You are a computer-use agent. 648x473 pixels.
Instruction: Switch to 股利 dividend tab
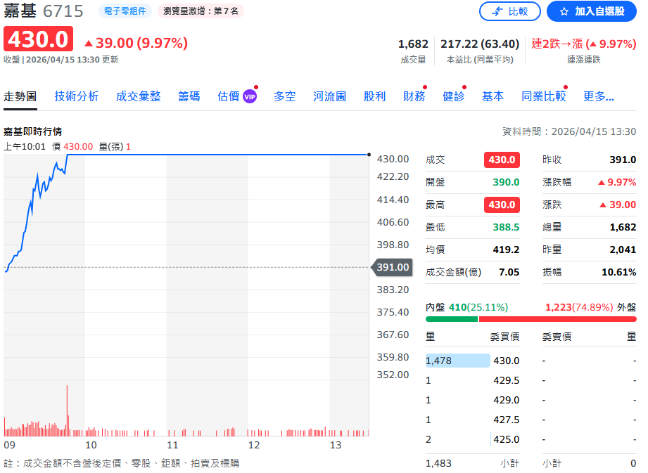374,96
